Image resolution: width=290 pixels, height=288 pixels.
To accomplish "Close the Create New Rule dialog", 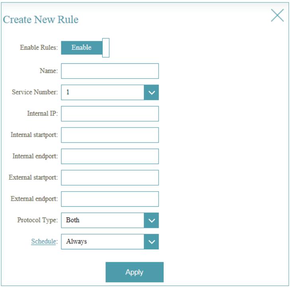I will 277,15.
